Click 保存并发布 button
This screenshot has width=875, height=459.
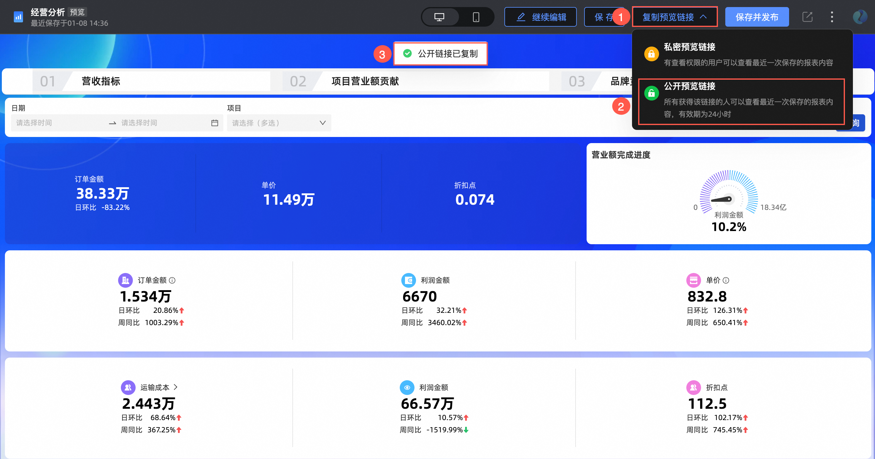tap(757, 17)
